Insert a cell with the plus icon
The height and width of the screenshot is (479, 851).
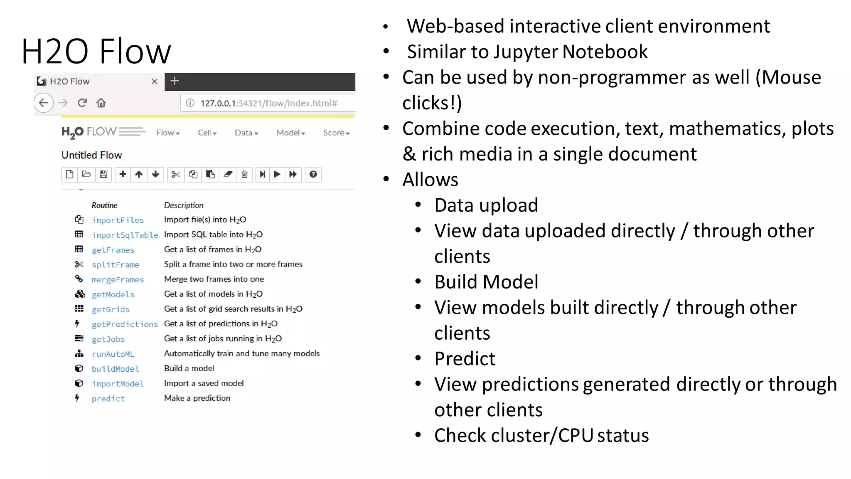pos(123,174)
